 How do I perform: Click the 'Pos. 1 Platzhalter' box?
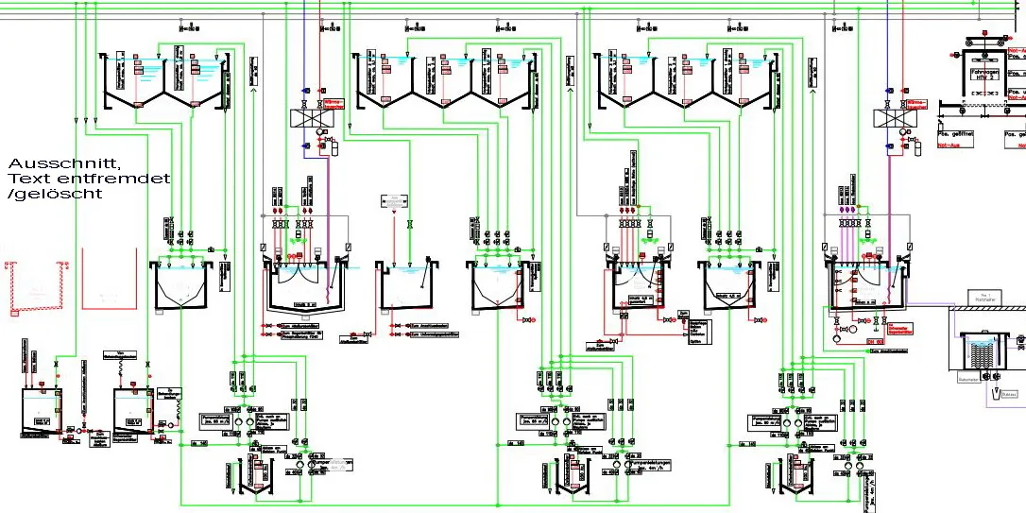(983, 297)
